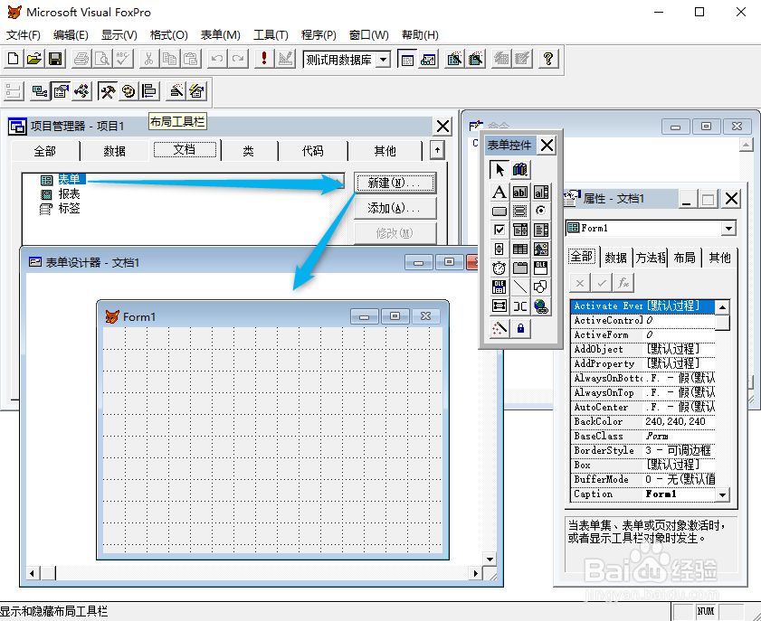The image size is (761, 621).
Task: Toggle the Builder Lock magic wand tool
Action: 499,328
